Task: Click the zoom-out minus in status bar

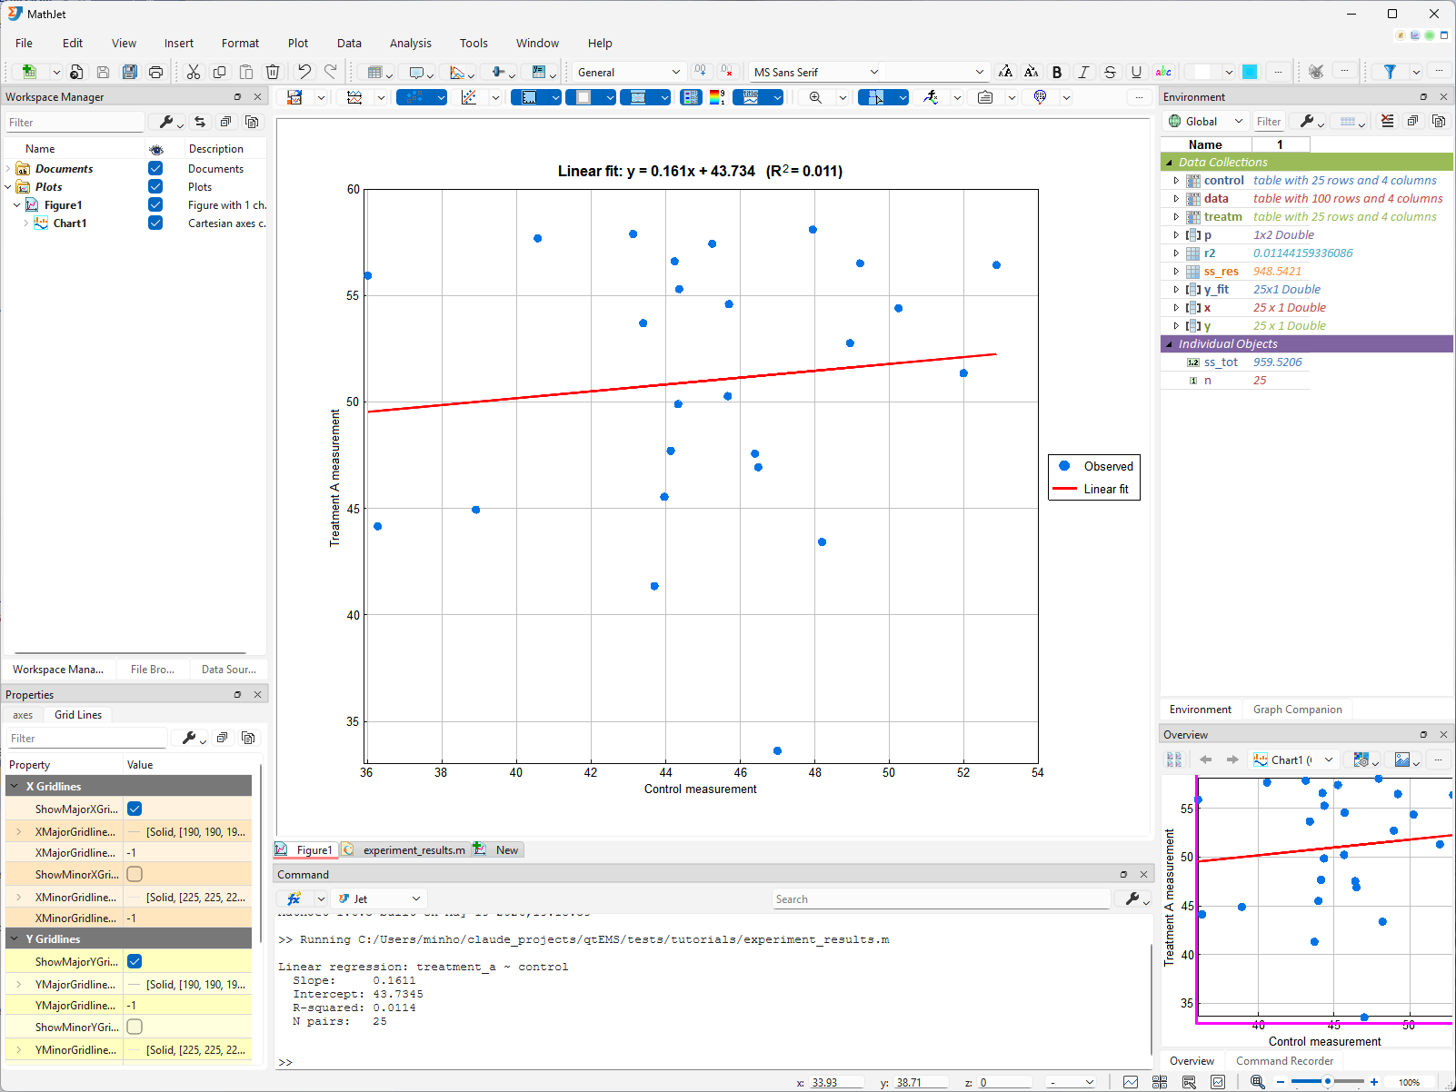Action: click(1281, 1082)
